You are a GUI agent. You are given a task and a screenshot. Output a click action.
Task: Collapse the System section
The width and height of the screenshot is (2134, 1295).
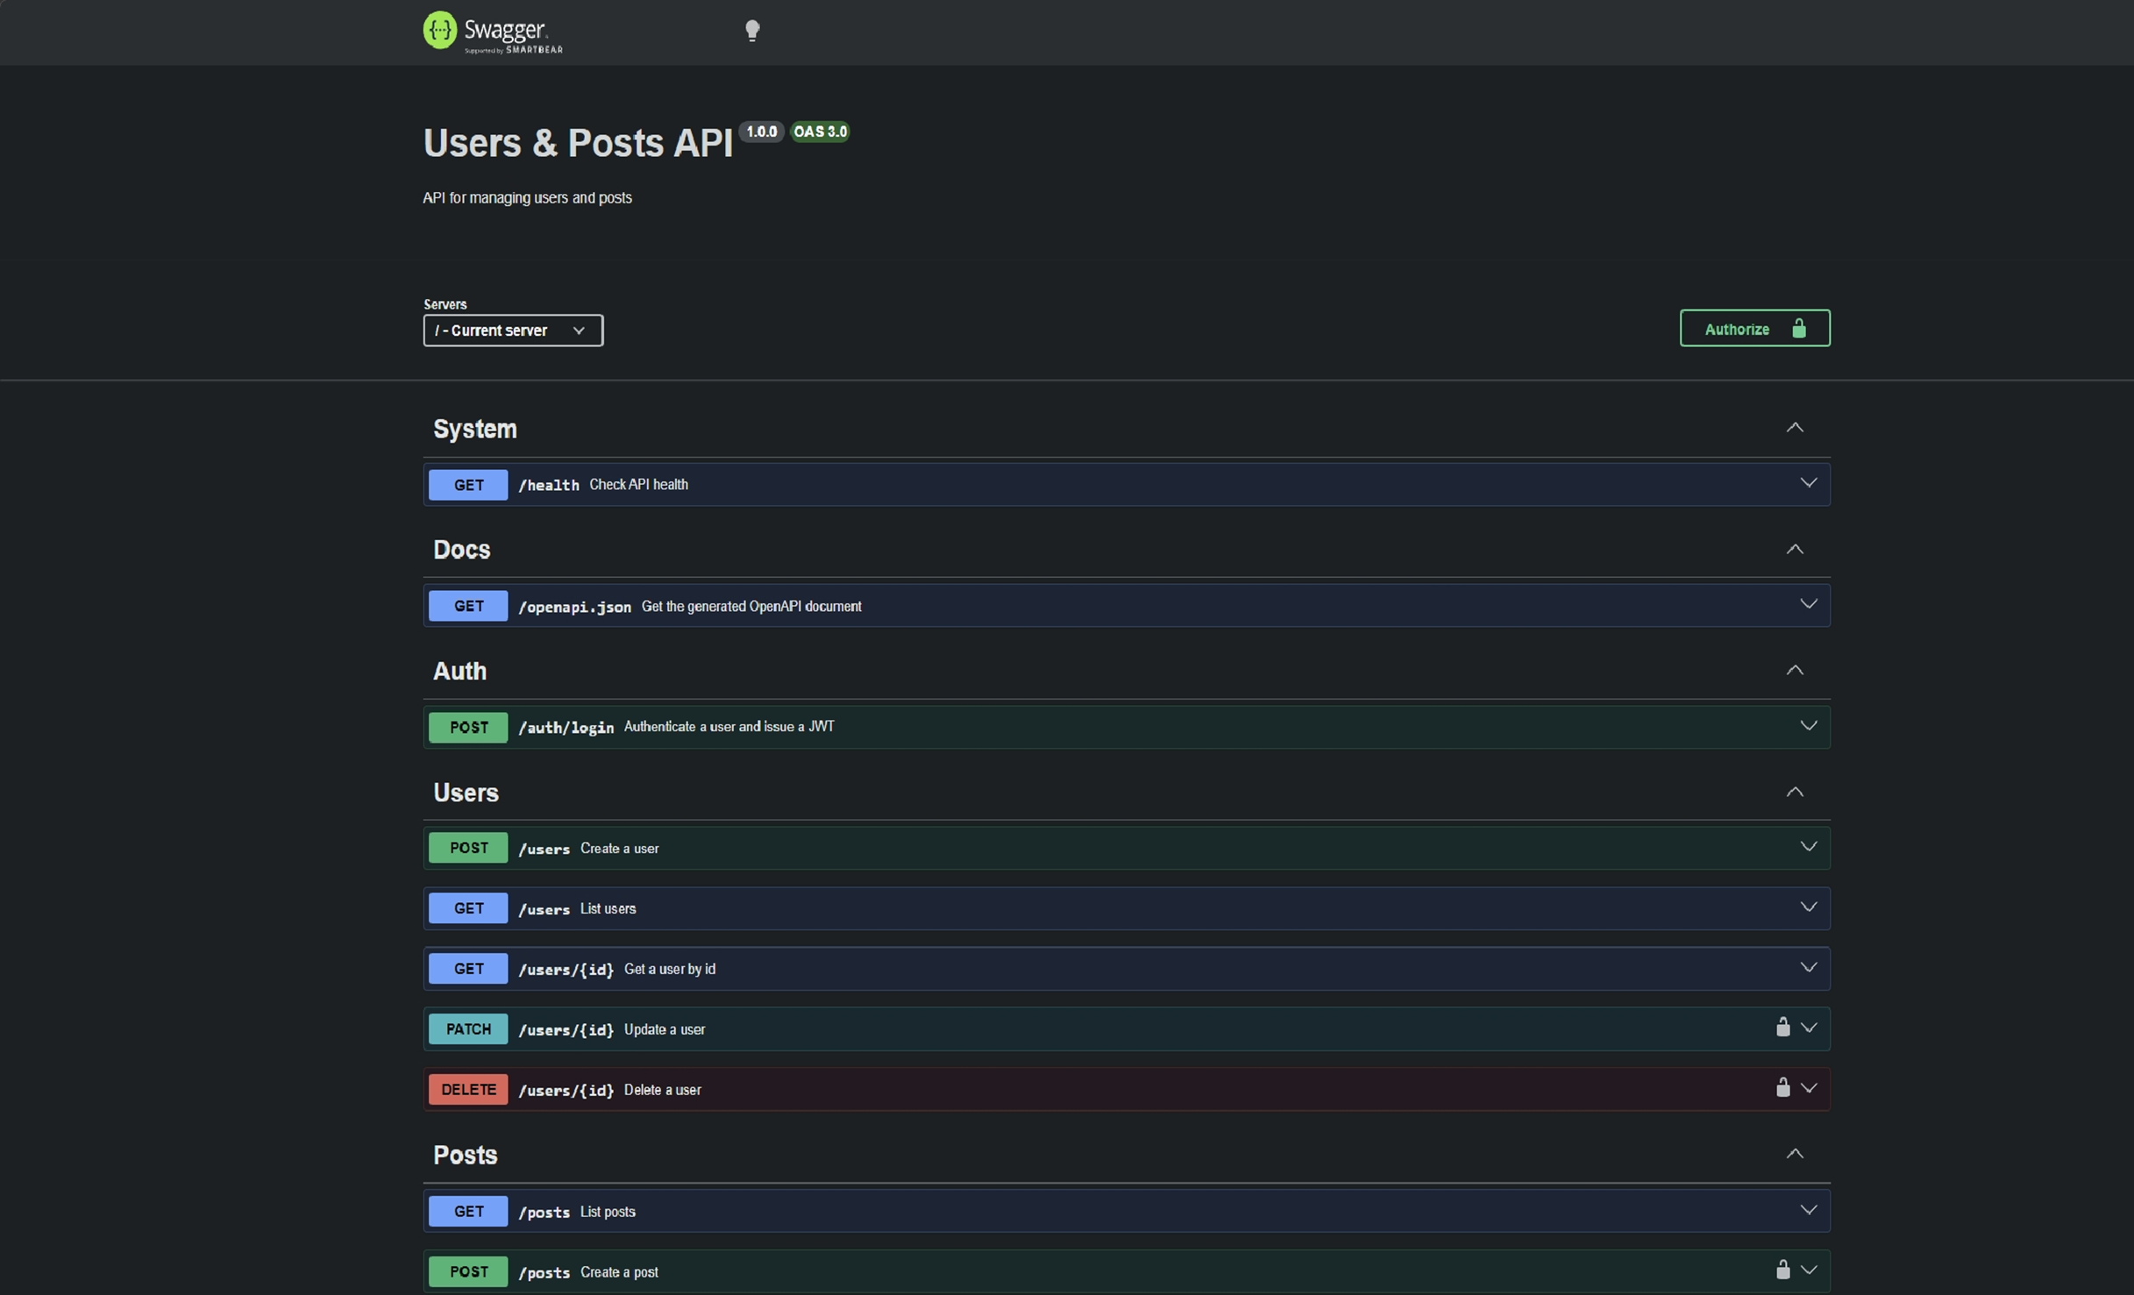coord(1794,428)
